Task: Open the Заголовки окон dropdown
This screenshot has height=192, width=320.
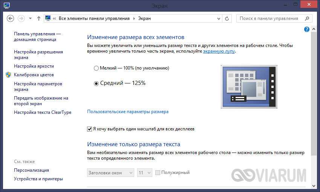Action: 110,173
